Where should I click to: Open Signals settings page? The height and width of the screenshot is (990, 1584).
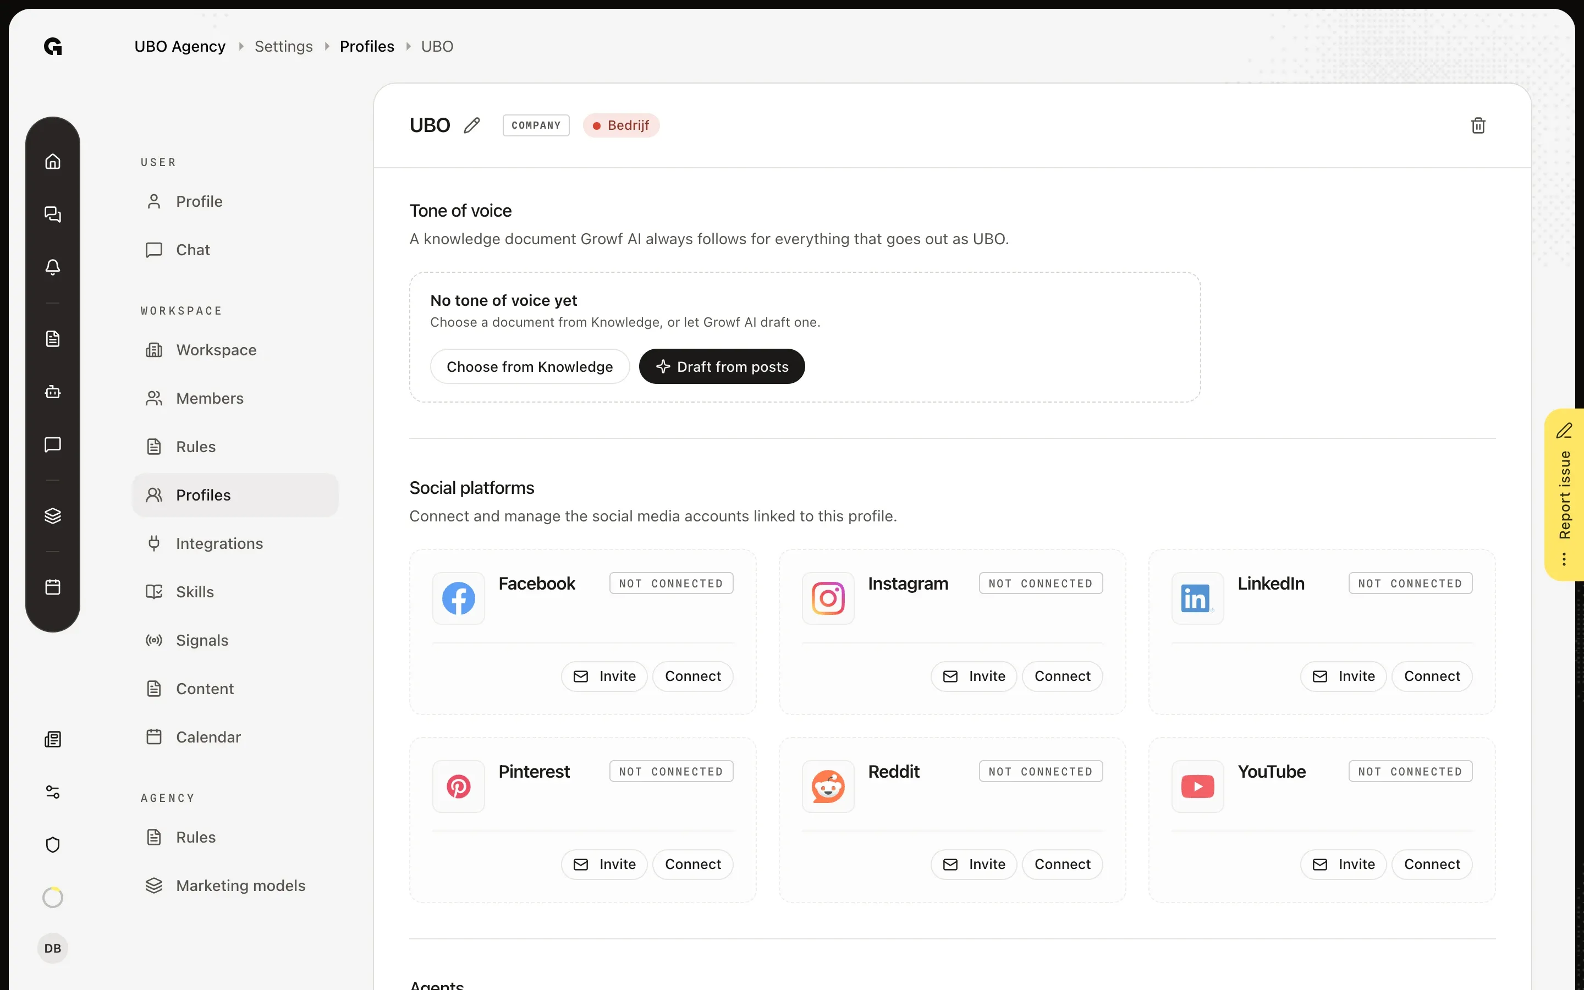(235, 640)
